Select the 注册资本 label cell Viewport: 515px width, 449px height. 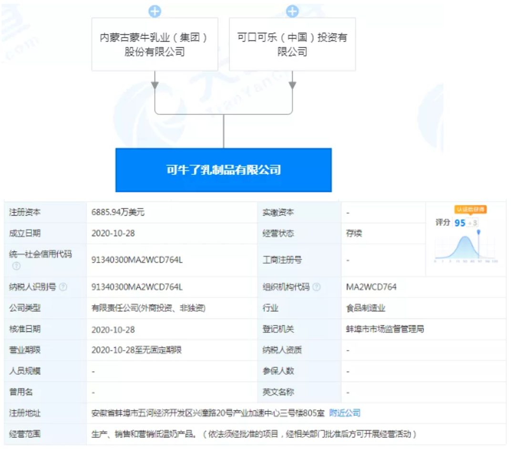45,212
